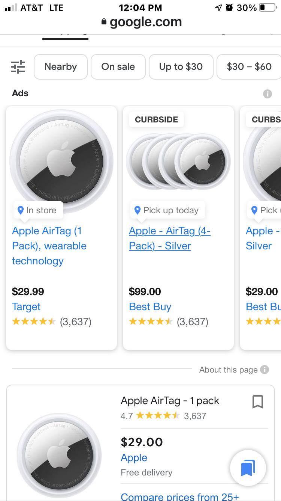Open the floating saved collections button
This screenshot has height=501, width=281.
click(x=248, y=468)
